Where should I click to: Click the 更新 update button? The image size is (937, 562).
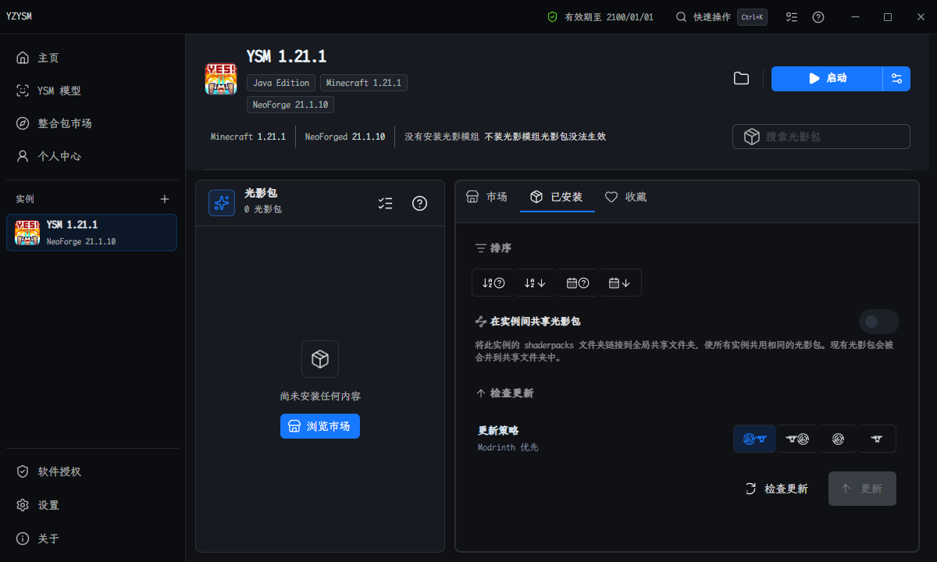pos(862,489)
